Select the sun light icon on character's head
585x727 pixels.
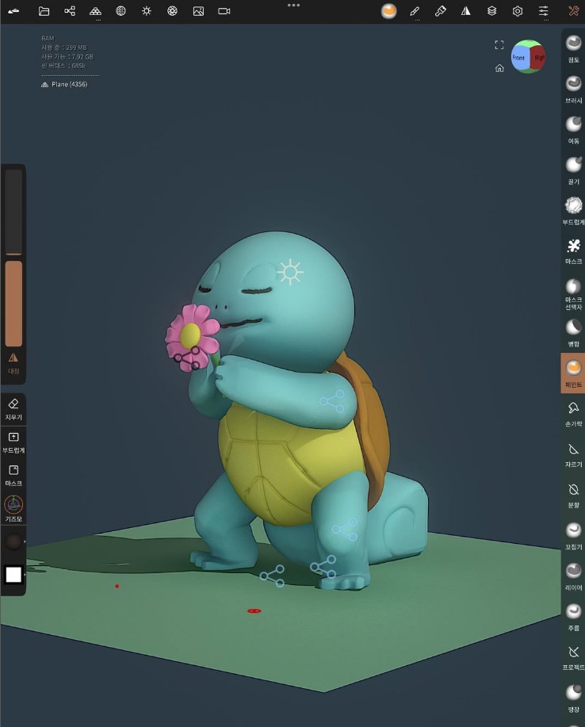click(x=290, y=272)
